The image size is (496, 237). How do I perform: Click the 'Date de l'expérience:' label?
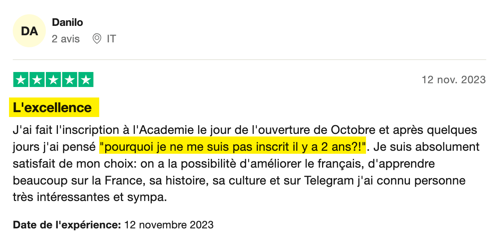[67, 225]
